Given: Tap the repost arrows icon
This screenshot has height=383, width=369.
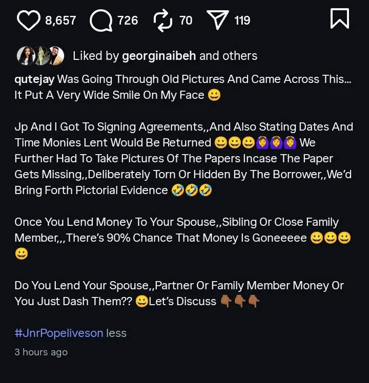Looking at the screenshot, I should (x=163, y=20).
